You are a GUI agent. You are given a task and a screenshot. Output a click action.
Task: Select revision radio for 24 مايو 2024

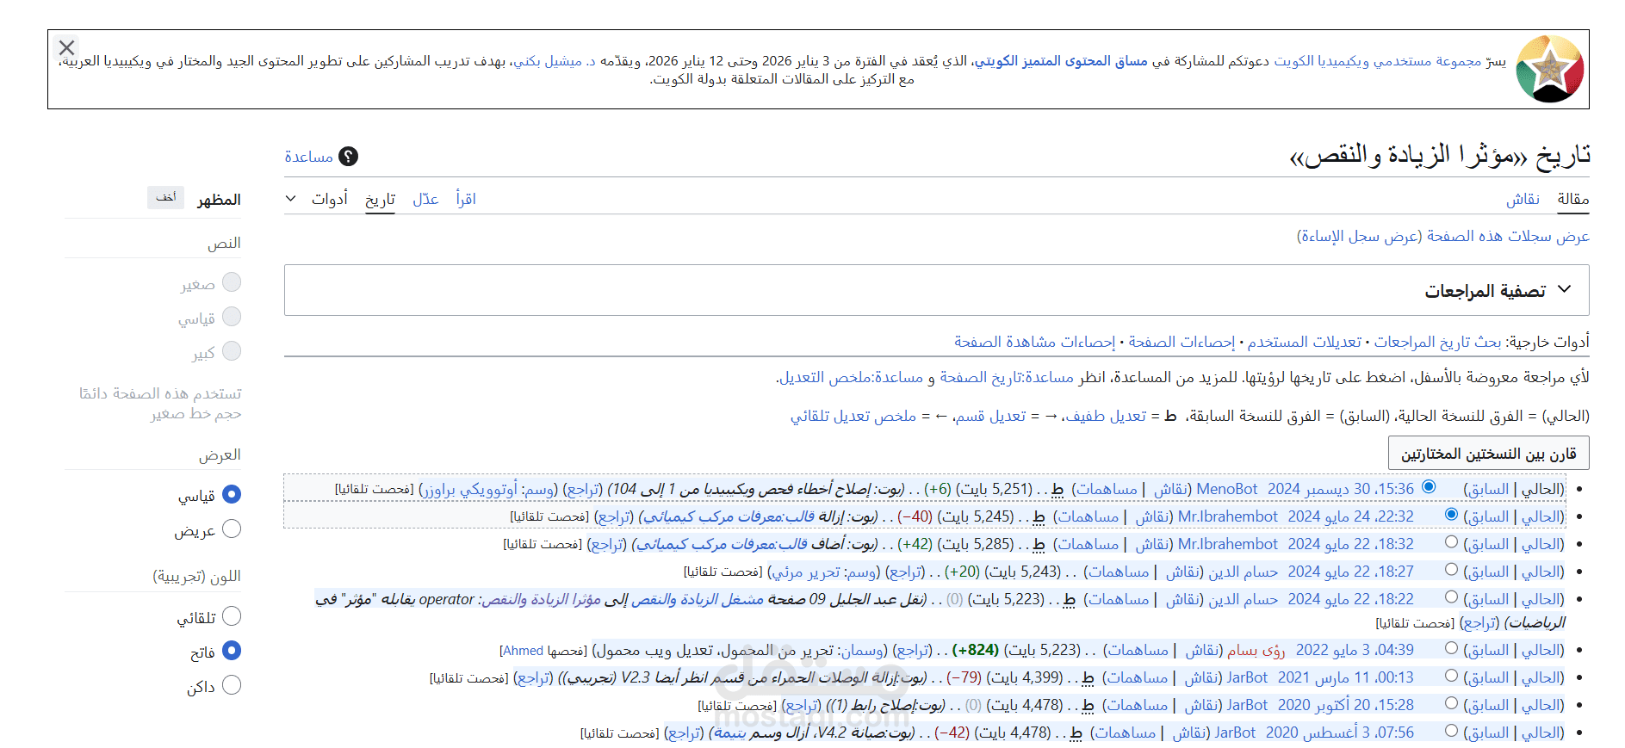1451,514
